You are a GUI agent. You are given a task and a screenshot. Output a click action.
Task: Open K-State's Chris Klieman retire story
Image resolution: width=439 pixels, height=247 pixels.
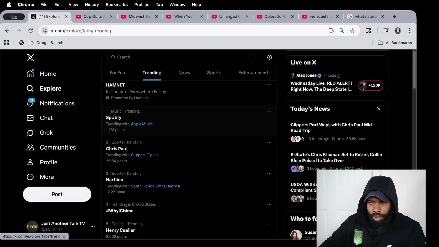click(x=336, y=157)
